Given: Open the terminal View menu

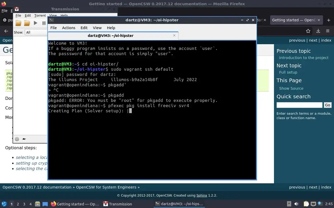Looking at the screenshot, I should coord(97,28).
